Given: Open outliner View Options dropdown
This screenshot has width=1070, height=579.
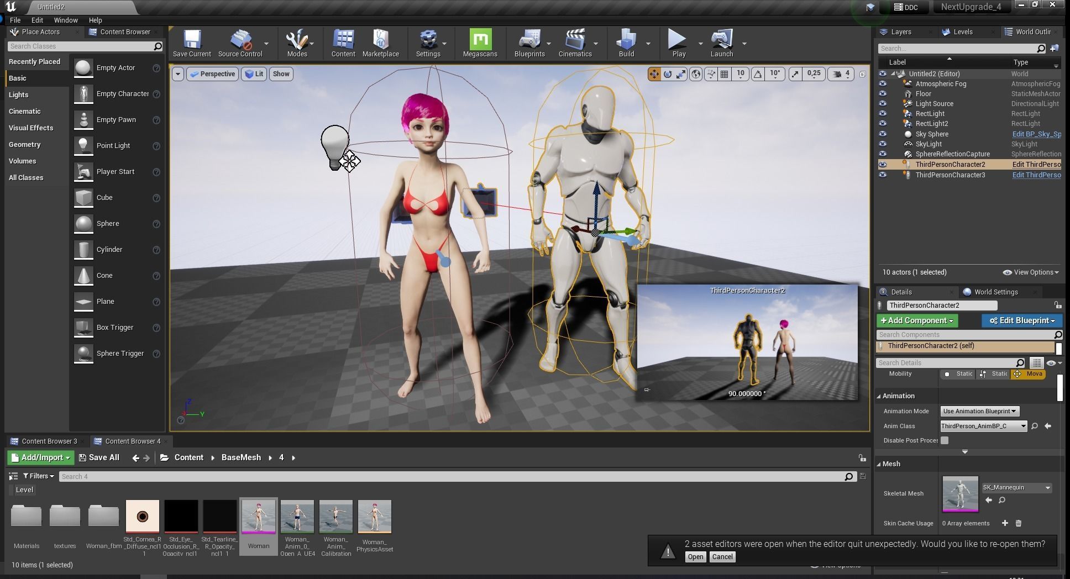Looking at the screenshot, I should [1031, 272].
